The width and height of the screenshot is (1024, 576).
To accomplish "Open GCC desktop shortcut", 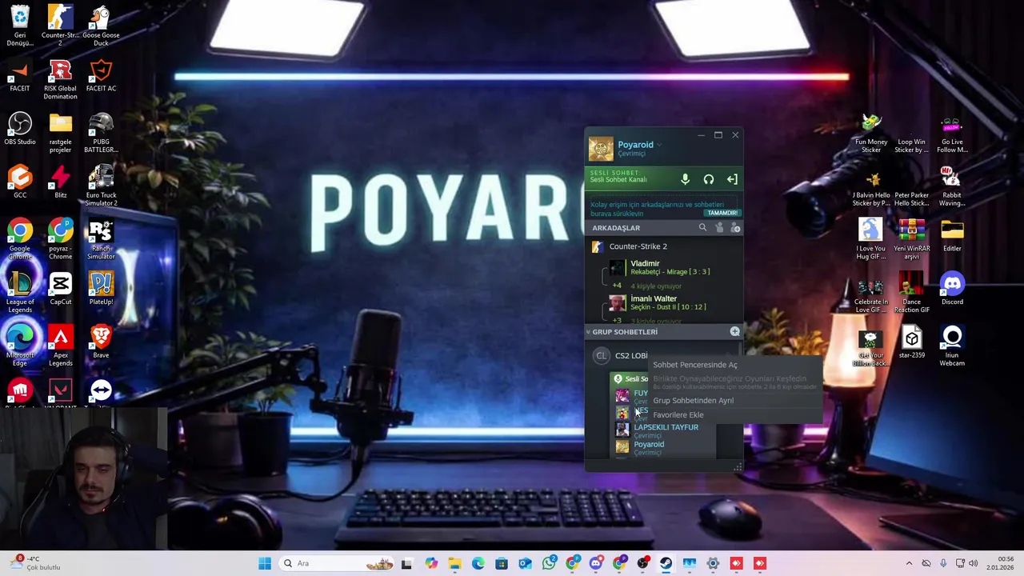I will (x=20, y=182).
